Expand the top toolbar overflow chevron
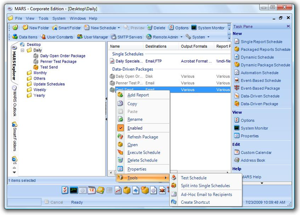This screenshot has width=300, height=215. click(229, 27)
